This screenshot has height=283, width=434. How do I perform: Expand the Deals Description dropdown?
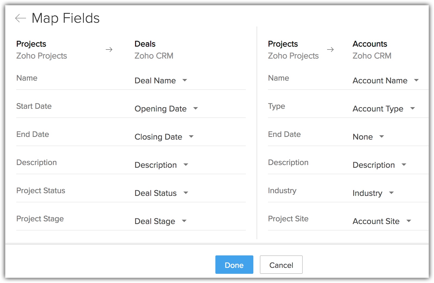(161, 165)
